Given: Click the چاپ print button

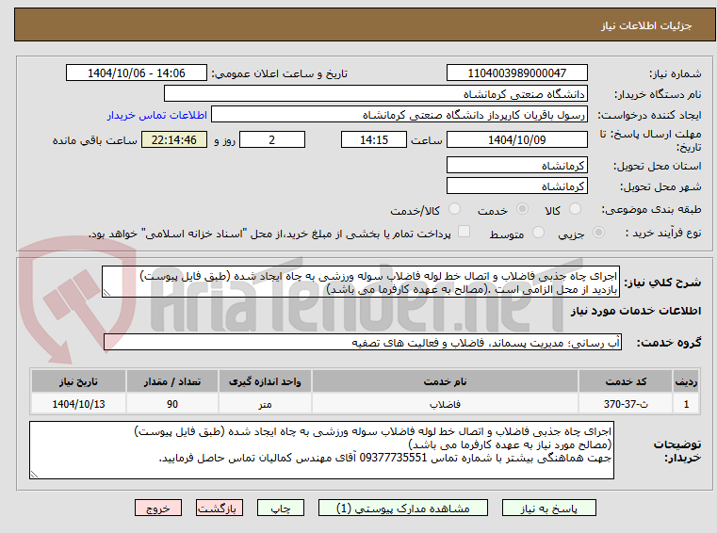Looking at the screenshot, I should click(281, 508).
